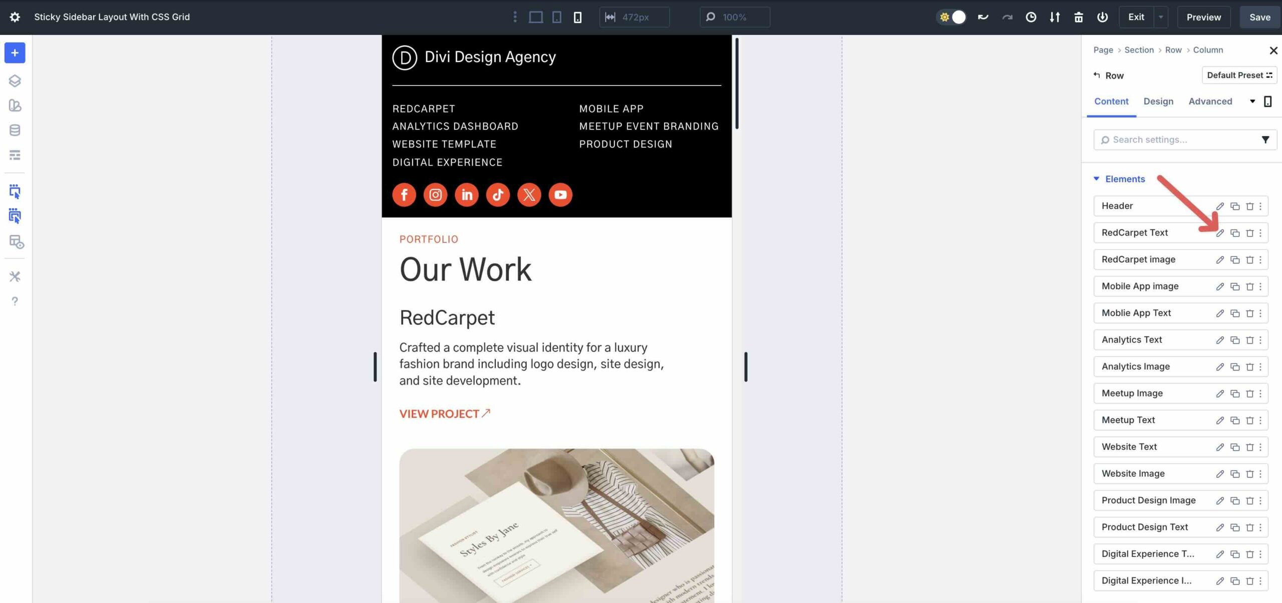
Task: Collapse the Elements section
Action: click(1096, 178)
